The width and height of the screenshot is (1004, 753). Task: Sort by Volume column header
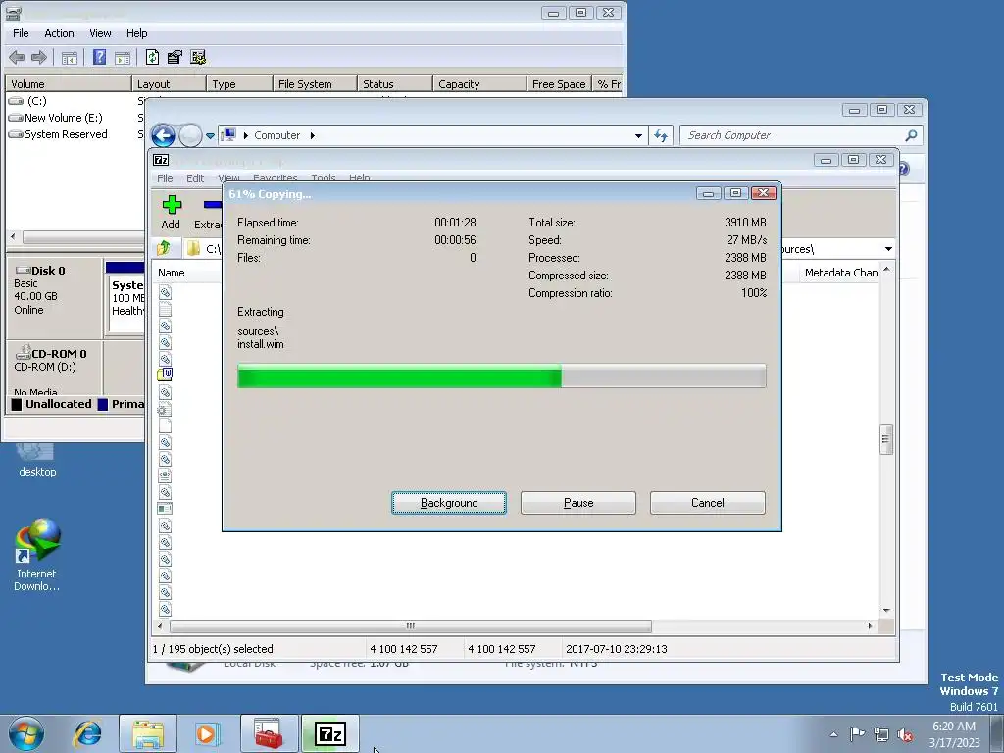point(69,84)
